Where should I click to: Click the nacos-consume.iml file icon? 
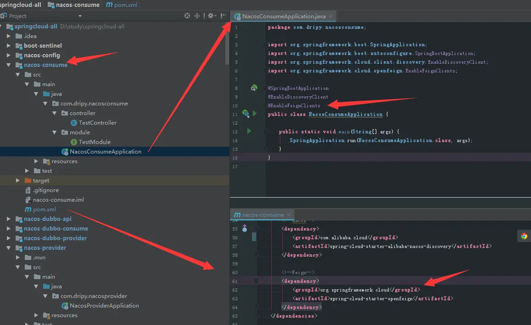pos(28,200)
